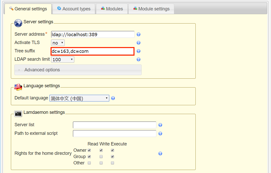271x173 pixels.
Task: Click help icon for LDAP search limit
Action: tap(139, 60)
